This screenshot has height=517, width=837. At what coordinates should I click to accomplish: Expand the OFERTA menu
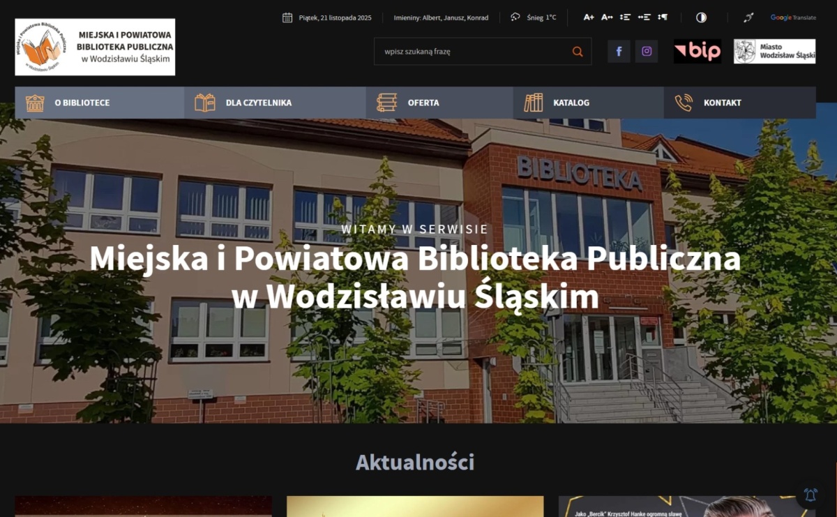[421, 103]
